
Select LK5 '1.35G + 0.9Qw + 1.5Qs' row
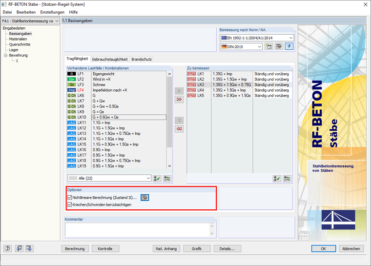(239, 96)
